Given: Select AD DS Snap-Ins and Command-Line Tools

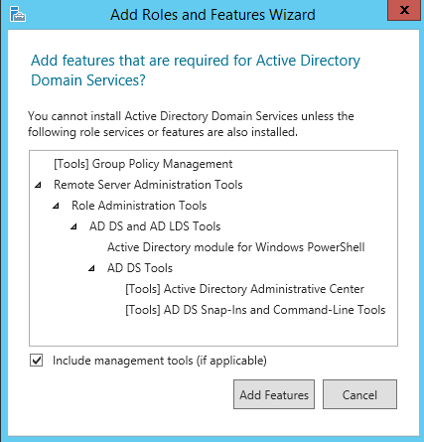Looking at the screenshot, I should point(255,310).
